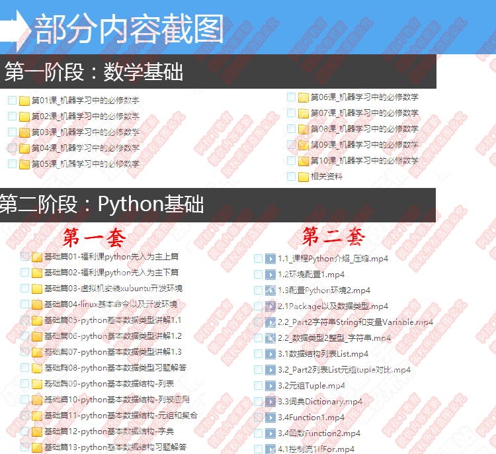Open folder name 基础篇09-python基本数据结构-列表
Image resolution: width=496 pixels, height=454 pixels.
coord(109,384)
